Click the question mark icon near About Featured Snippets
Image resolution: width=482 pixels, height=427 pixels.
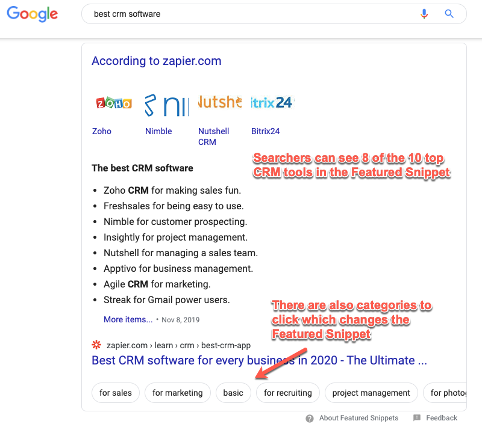click(x=310, y=418)
